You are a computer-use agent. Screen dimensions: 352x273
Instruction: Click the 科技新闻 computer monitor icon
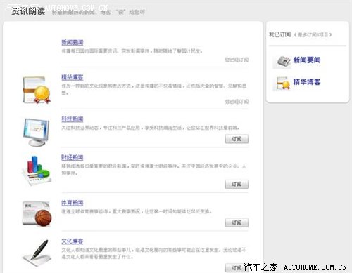pyautogui.click(x=37, y=132)
